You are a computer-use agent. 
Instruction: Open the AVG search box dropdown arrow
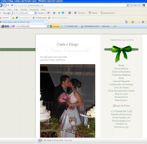point(48,26)
